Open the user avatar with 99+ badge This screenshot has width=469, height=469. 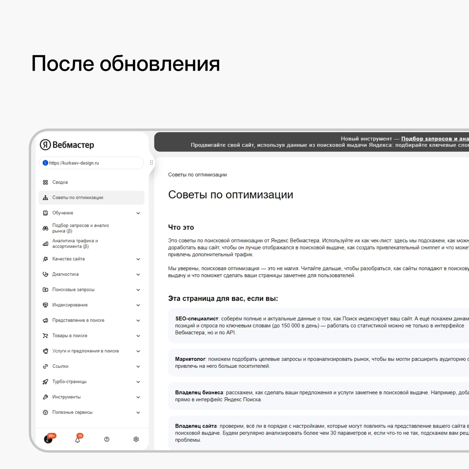tap(49, 439)
